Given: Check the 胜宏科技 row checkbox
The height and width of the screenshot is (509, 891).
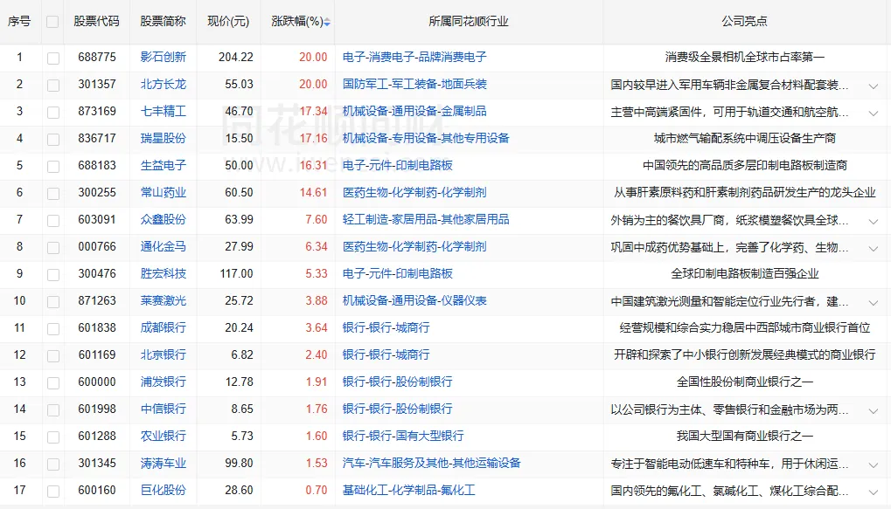Looking at the screenshot, I should (53, 275).
